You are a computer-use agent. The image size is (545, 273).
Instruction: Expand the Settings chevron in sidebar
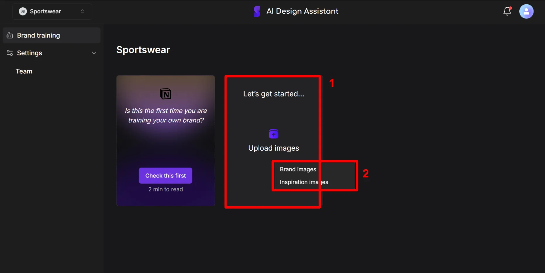94,53
